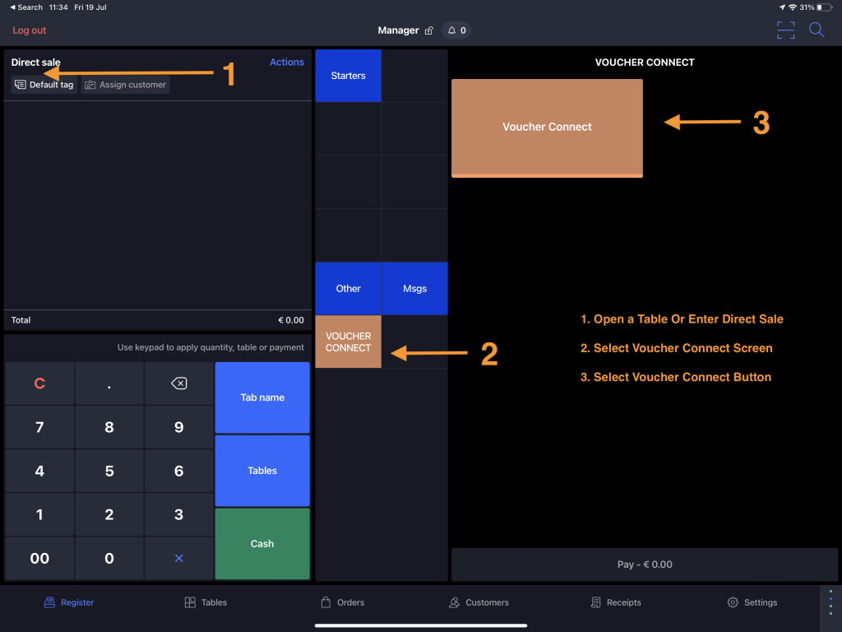Open notifications bell showing 0
842x632 pixels.
pyautogui.click(x=456, y=30)
